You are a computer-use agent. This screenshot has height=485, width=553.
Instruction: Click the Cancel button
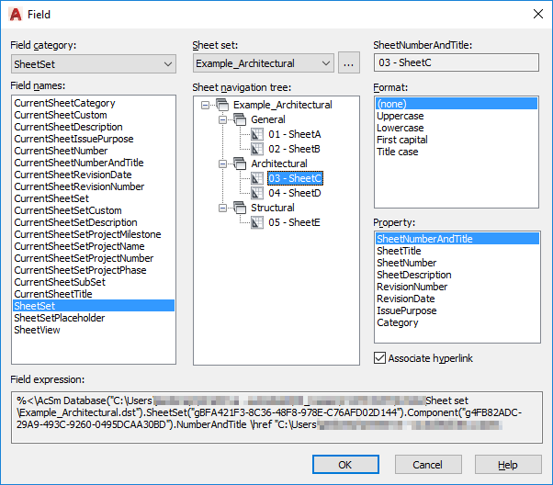428,465
